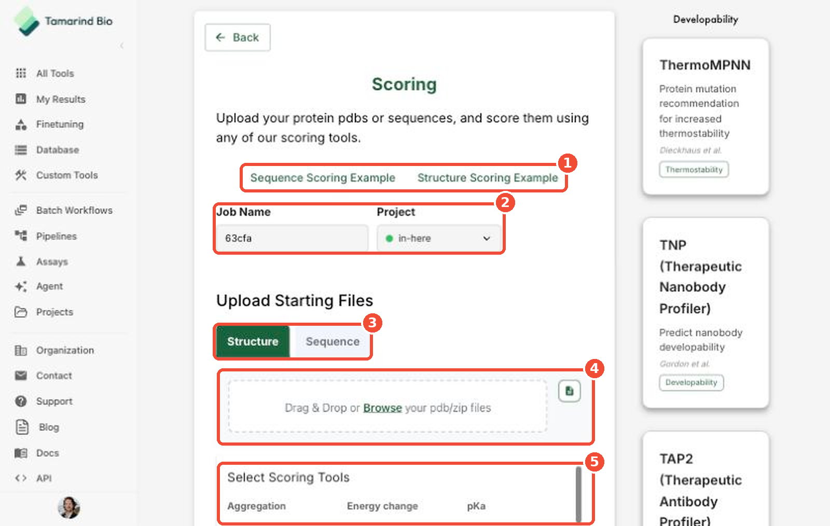Switch to the Structure tab
The height and width of the screenshot is (526, 830).
[x=253, y=341]
